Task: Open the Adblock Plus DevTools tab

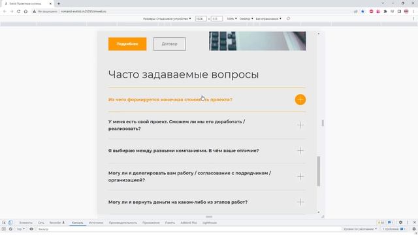Action: pyautogui.click(x=189, y=223)
